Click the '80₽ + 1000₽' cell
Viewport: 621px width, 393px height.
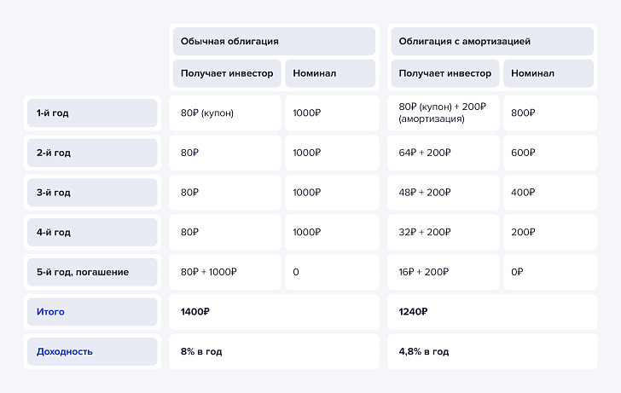(225, 272)
